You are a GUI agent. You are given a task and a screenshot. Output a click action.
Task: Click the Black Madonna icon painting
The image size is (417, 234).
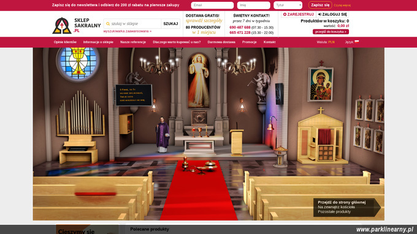(x=321, y=84)
